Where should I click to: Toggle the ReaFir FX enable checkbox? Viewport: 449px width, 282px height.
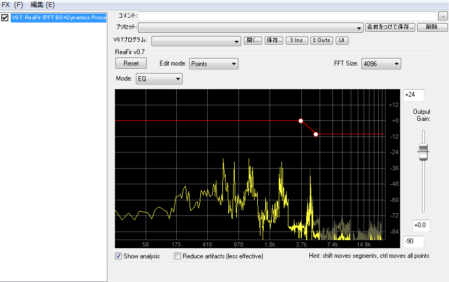[x=5, y=18]
